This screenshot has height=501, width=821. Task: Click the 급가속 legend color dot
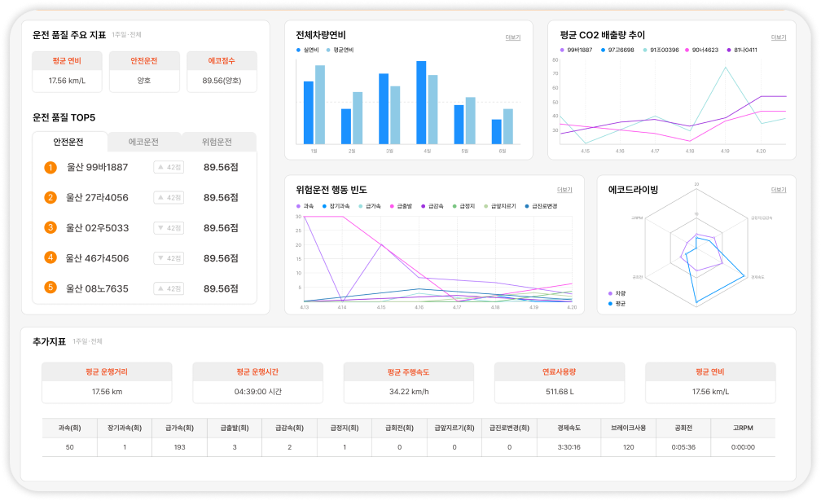(361, 206)
